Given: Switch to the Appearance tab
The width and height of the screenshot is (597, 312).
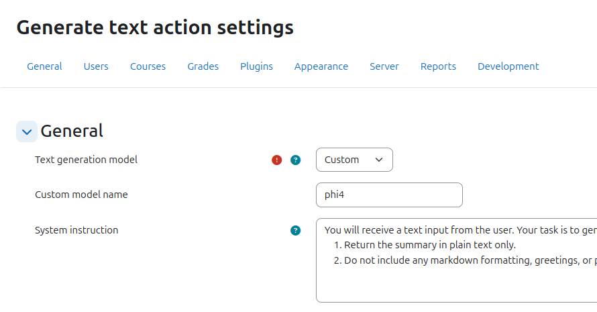Looking at the screenshot, I should [321, 66].
